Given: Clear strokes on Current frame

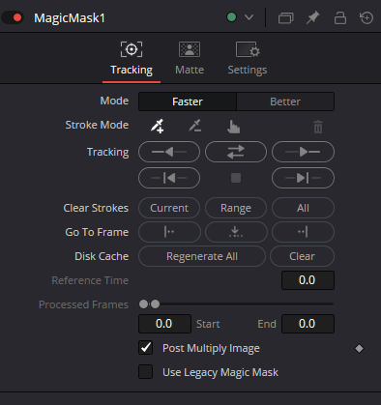Looking at the screenshot, I should (x=169, y=208).
